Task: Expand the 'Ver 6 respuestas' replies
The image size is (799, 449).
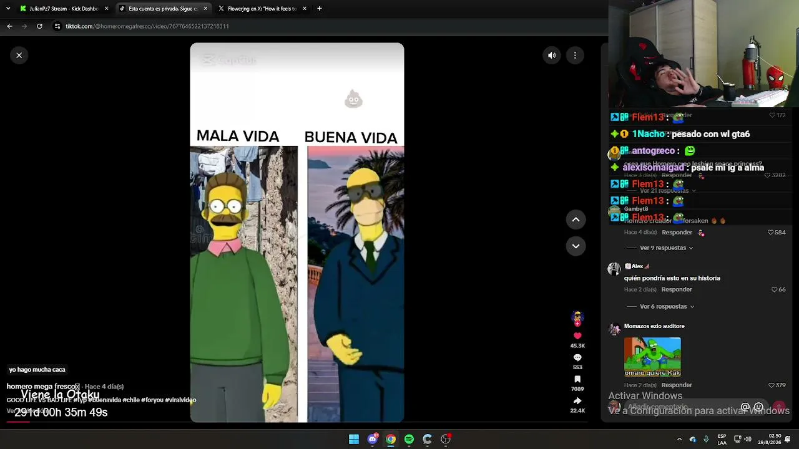Action: point(667,307)
